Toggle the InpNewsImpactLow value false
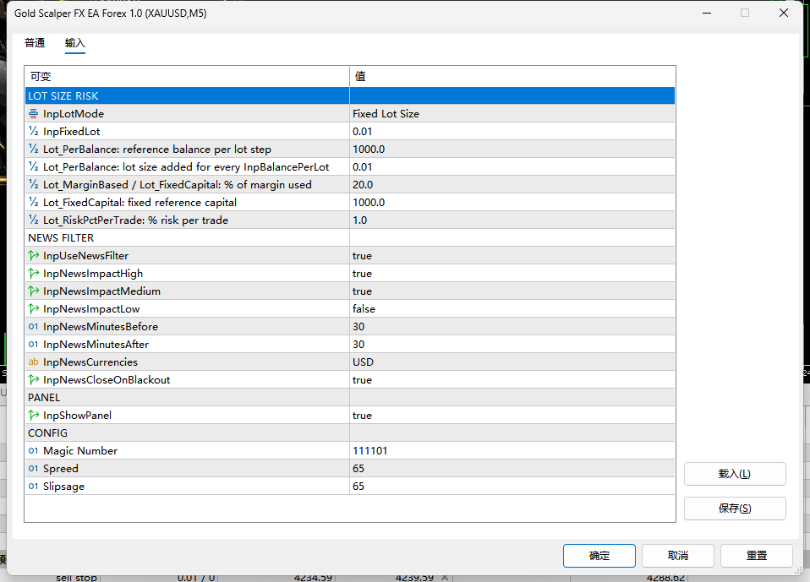The height and width of the screenshot is (582, 810). (512, 308)
